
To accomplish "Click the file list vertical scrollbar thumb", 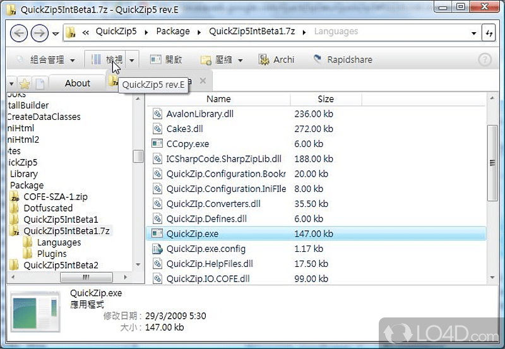I will coord(492,163).
